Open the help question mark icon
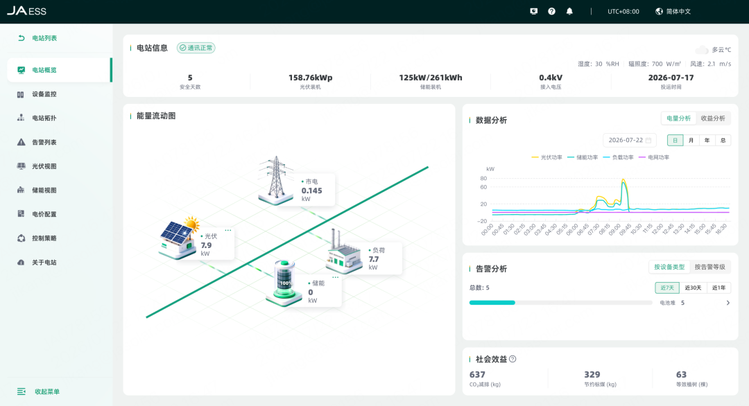Image resolution: width=749 pixels, height=406 pixels. coord(552,11)
